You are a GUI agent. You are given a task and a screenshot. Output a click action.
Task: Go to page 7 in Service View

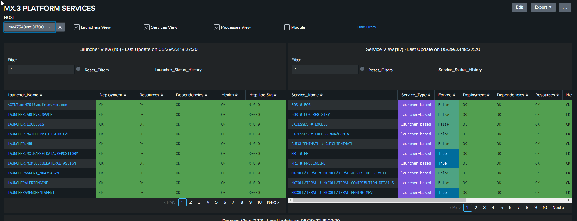click(519, 207)
